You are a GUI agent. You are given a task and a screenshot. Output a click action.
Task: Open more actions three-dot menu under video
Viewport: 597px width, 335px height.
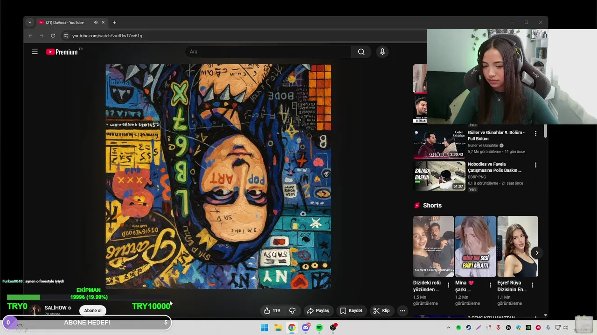403,310
